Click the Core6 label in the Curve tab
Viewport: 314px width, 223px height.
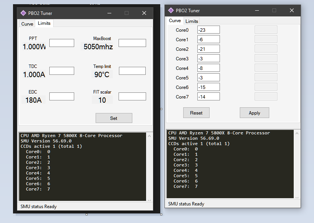[182, 87]
